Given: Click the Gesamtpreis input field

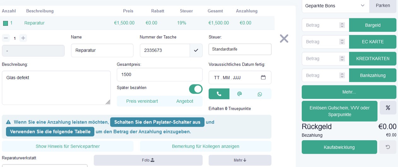Looking at the screenshot, I should (x=160, y=75).
